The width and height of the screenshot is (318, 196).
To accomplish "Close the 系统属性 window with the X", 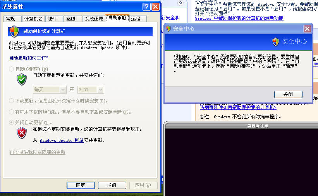I will click(156, 7).
